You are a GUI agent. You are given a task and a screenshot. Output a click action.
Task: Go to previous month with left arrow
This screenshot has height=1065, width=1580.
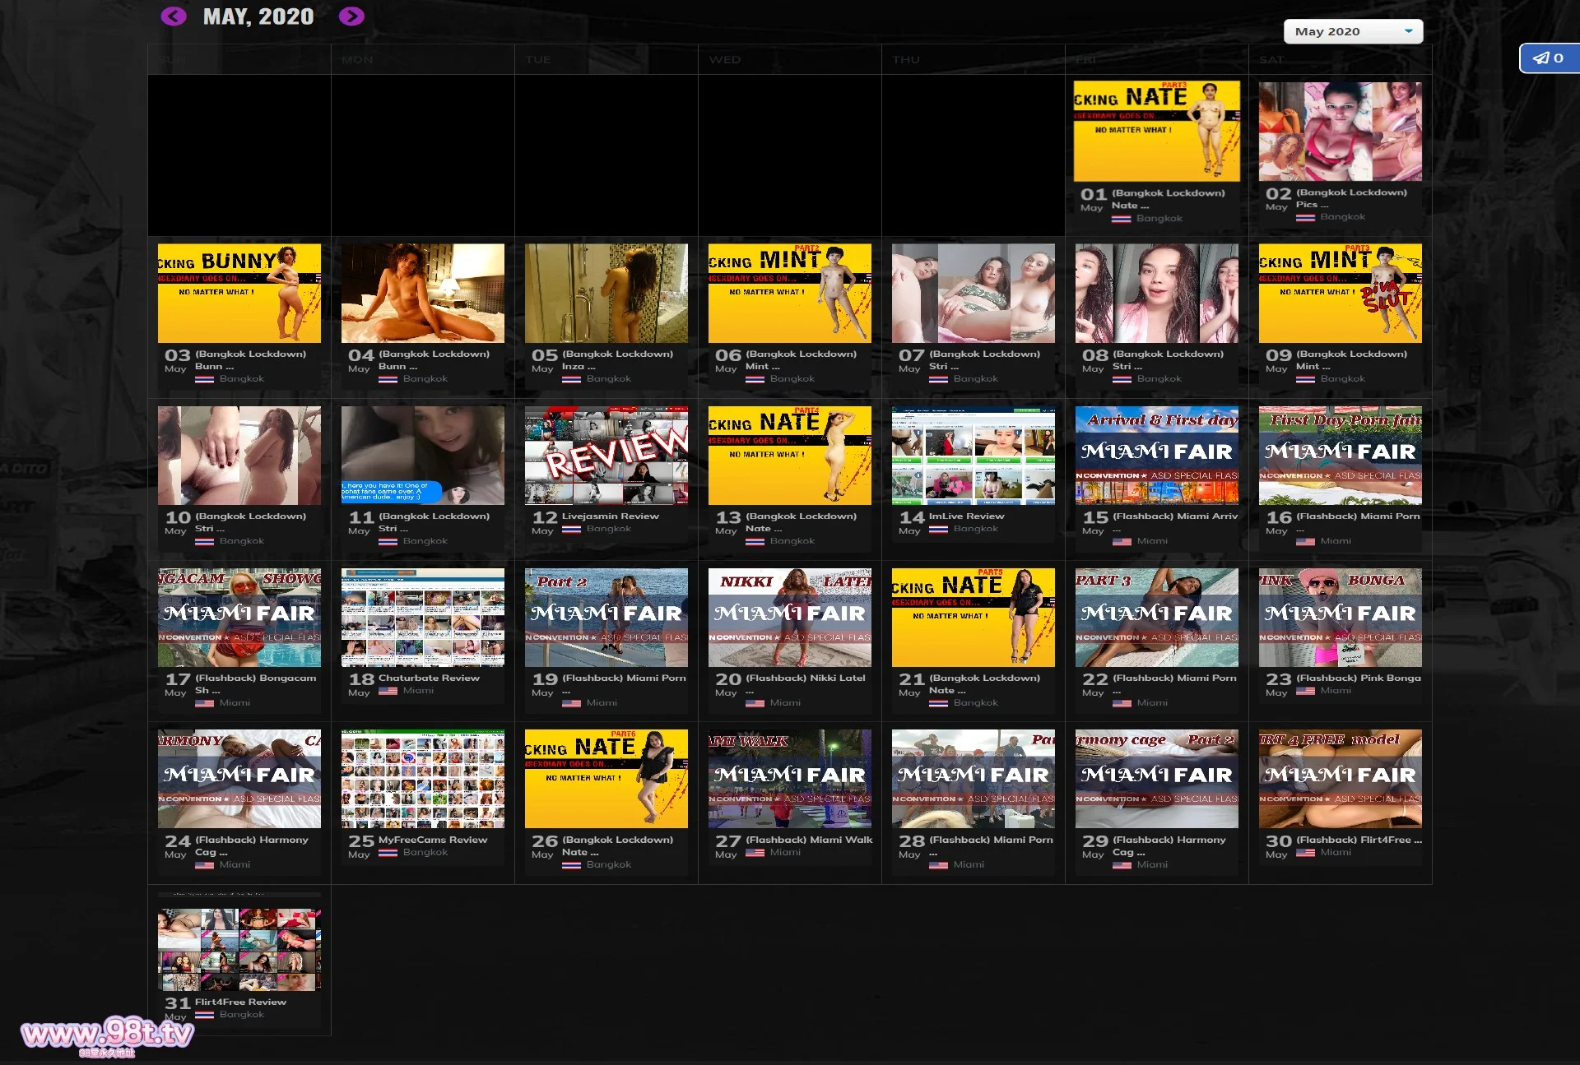pyautogui.click(x=173, y=16)
